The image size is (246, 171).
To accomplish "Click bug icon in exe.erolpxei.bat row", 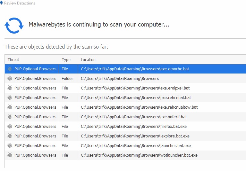I will click(x=10, y=88).
